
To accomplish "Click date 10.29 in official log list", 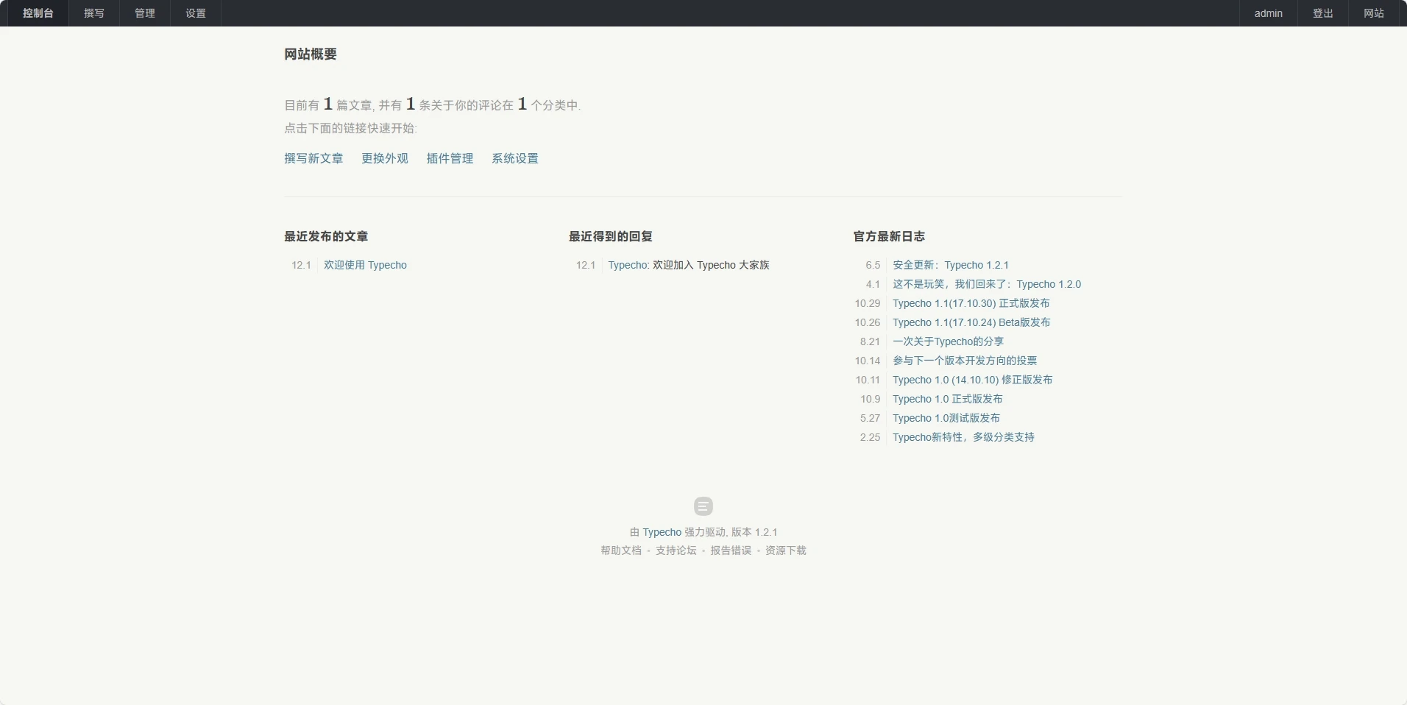I will [868, 303].
